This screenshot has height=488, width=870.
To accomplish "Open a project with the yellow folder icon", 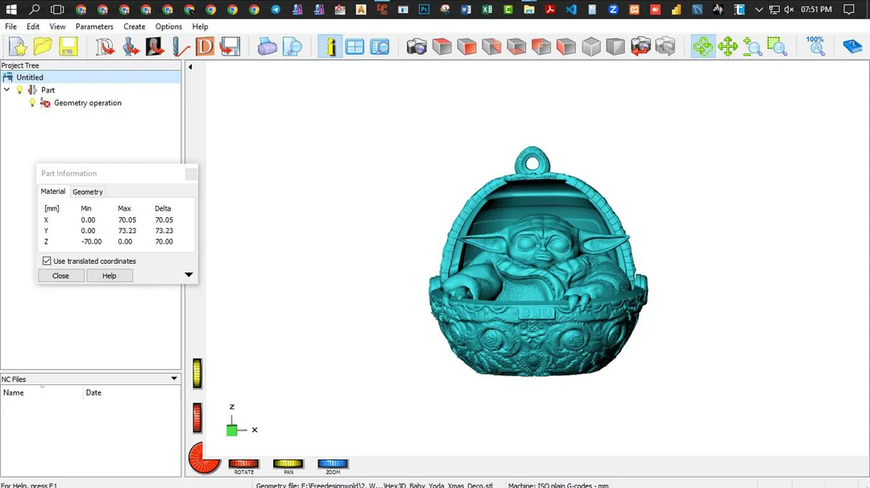I will (x=43, y=47).
